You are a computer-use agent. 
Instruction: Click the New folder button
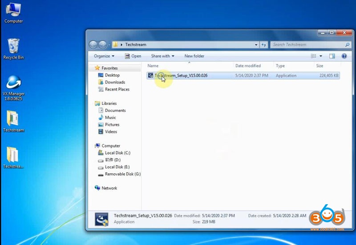pos(194,56)
